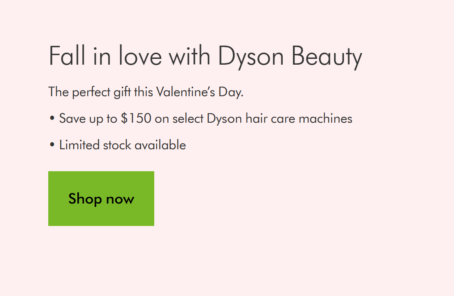Click the $150 amount in the savings line
The height and width of the screenshot is (296, 454).
point(136,119)
